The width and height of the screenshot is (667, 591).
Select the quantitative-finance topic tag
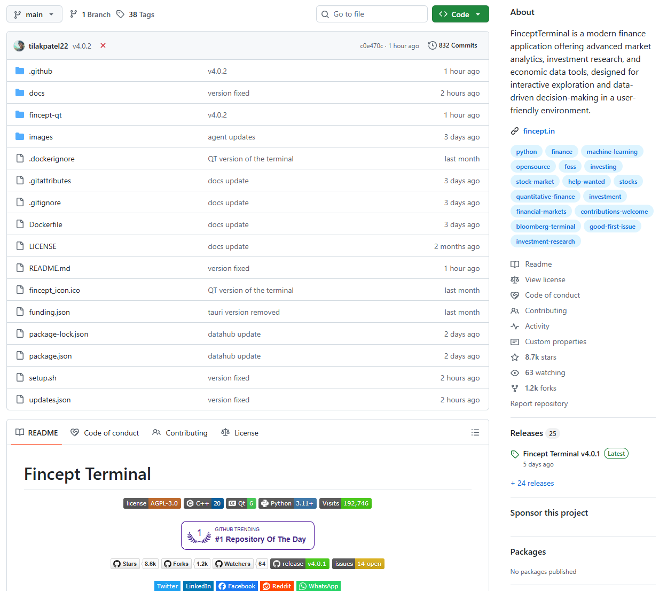point(545,197)
